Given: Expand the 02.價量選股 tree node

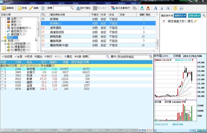Looking at the screenshot, I should coord(5,47).
